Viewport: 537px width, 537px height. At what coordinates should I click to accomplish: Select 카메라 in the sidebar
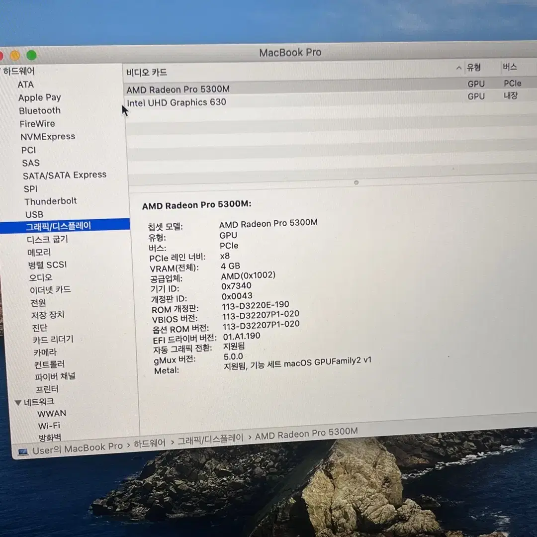45,352
